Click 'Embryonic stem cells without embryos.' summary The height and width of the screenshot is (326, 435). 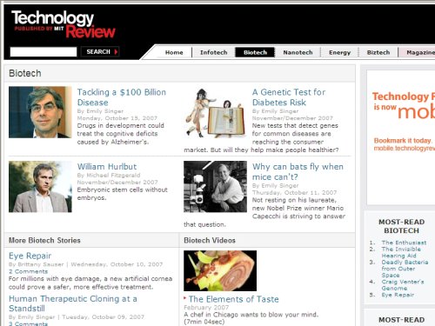[x=123, y=194]
